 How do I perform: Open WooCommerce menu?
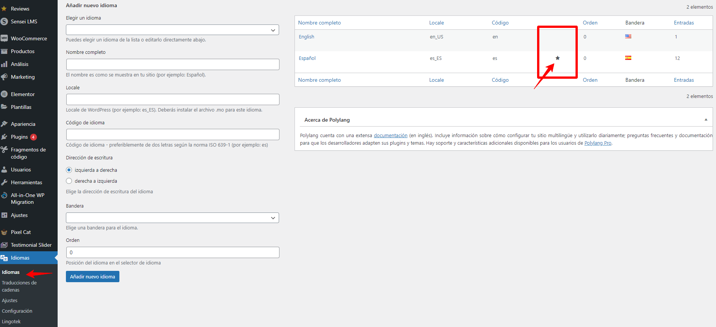[x=29, y=38]
